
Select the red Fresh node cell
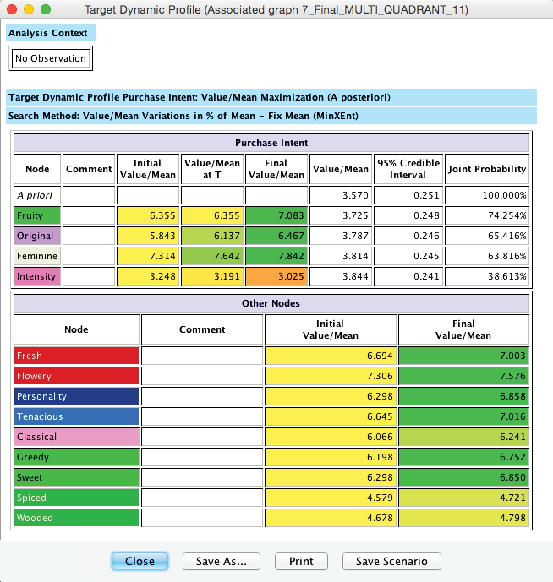point(76,356)
